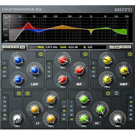This screenshot has height=135, width=135.
Task: Enable the FFT analyzer display
Action: coord(123,47)
